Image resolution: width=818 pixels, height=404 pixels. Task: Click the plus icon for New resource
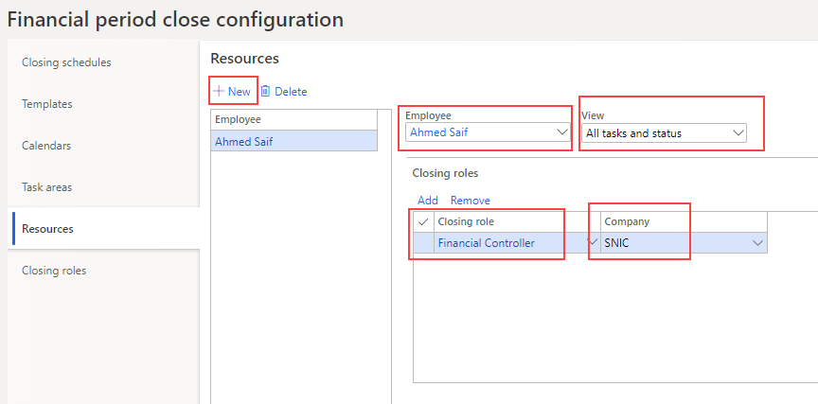click(x=219, y=92)
